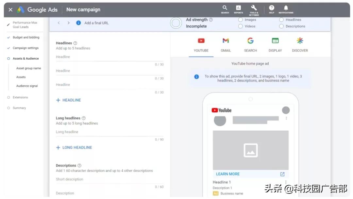Switch to the YouTube preview tab
Image resolution: width=353 pixels, height=199 pixels.
click(x=201, y=45)
